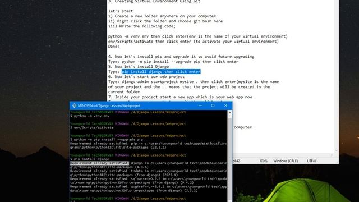Click the 'i) Create a new folder' line in Notepad
Screen dimensions: 359x202
[x=162, y=16]
